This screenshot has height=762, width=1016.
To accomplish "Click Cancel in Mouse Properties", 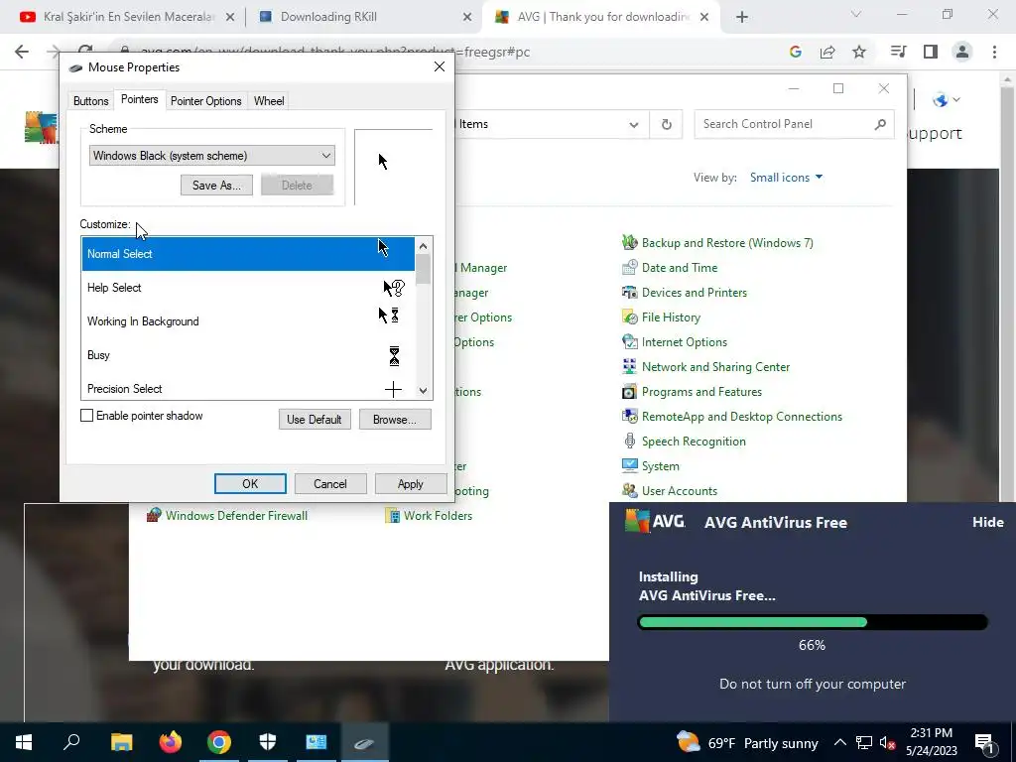I will (330, 483).
